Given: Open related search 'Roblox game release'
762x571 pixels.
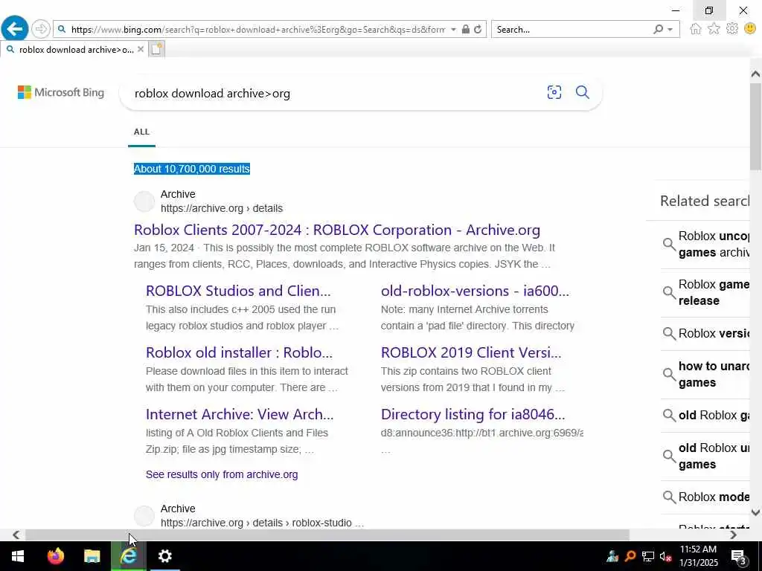Looking at the screenshot, I should tap(706, 292).
